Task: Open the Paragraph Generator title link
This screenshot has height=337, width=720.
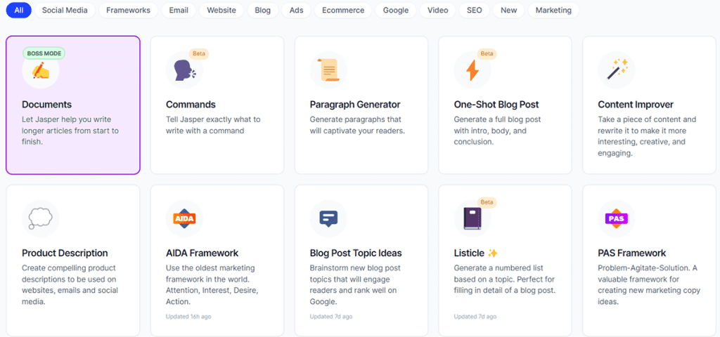Action: pos(354,105)
